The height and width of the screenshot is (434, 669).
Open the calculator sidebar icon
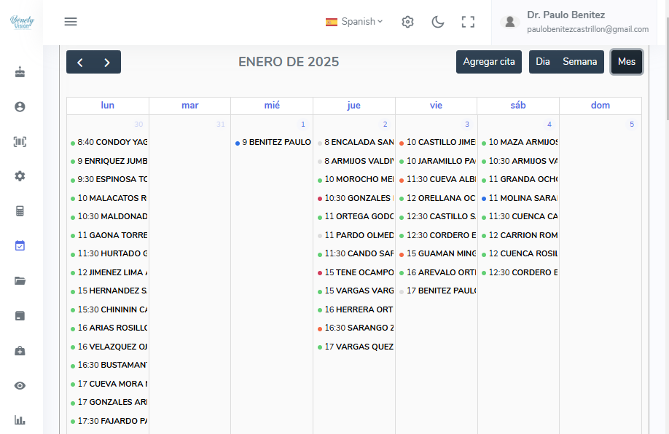click(20, 211)
